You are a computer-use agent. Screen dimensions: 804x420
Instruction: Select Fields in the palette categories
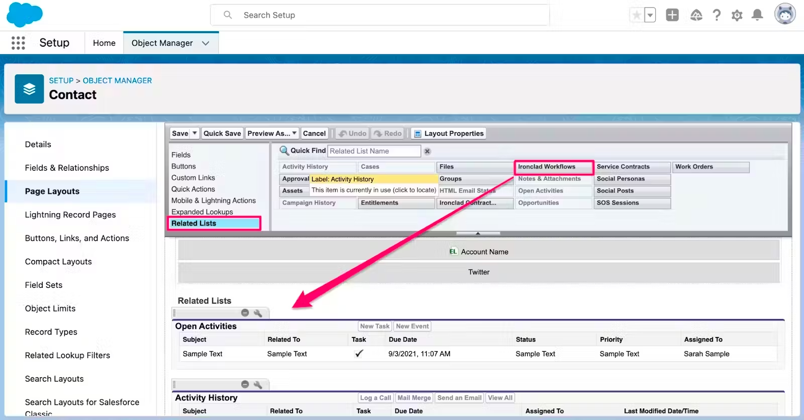[181, 155]
